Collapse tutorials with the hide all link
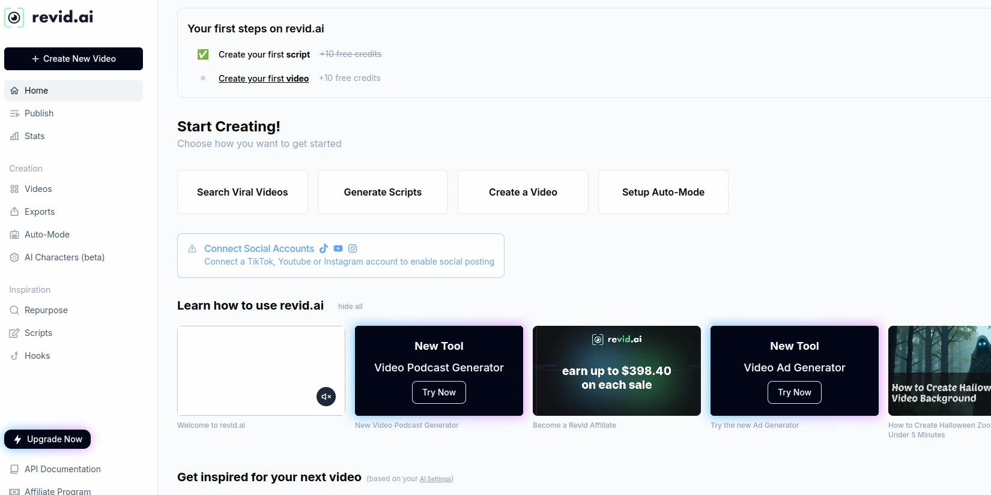This screenshot has width=991, height=495. [x=350, y=307]
